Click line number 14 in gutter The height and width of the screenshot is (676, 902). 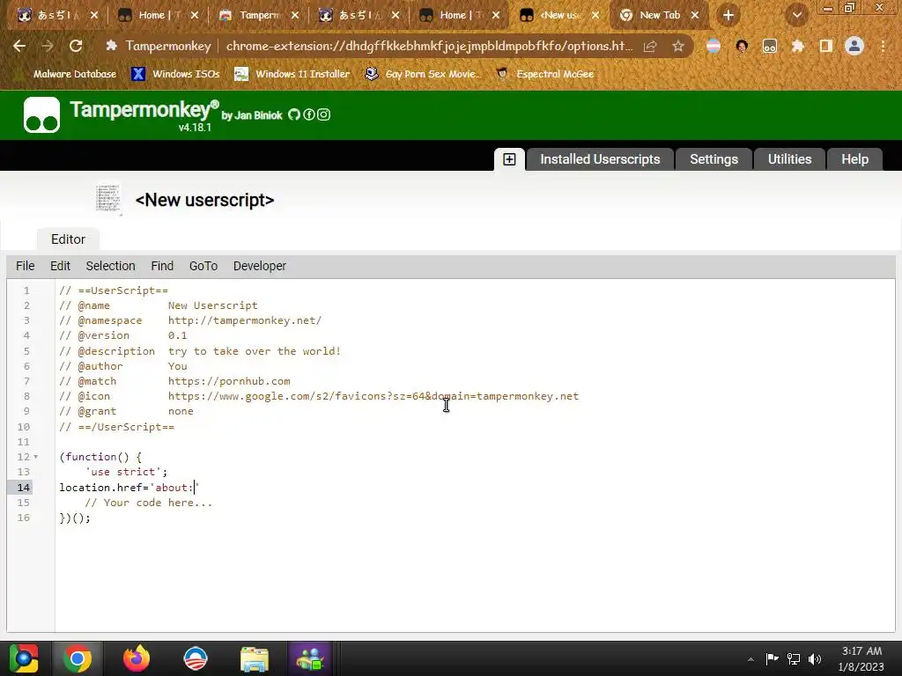pos(24,488)
